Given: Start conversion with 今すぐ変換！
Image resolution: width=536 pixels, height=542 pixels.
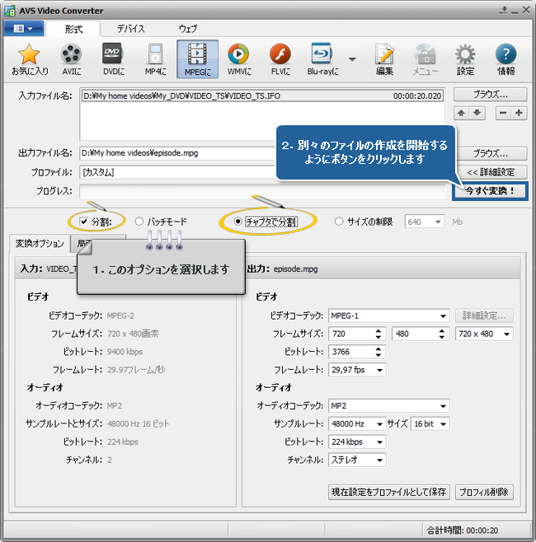Looking at the screenshot, I should [x=490, y=191].
